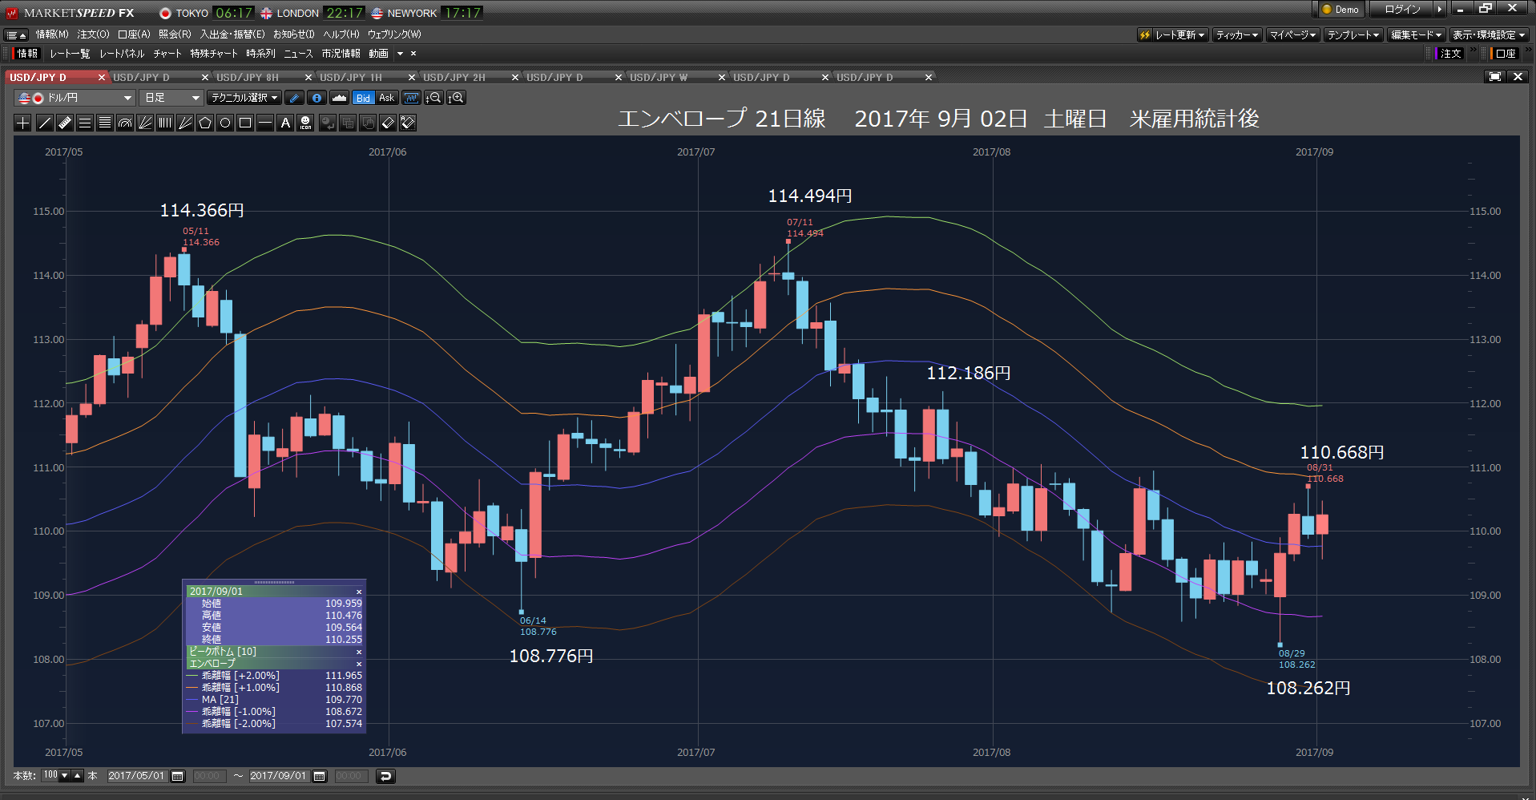Select the vertical time lines tool
Viewport: 1536px width, 800px height.
point(165,123)
